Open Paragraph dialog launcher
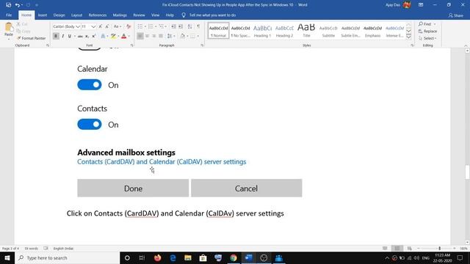 click(202, 45)
